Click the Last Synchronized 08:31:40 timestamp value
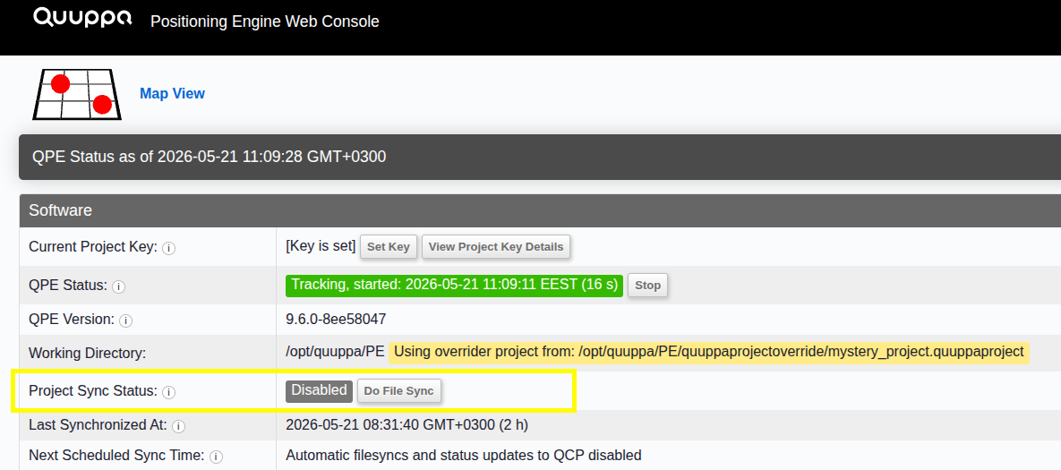This screenshot has height=470, width=1061. pos(406,425)
